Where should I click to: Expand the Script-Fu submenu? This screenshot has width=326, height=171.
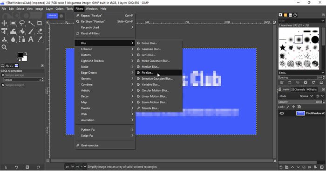coord(105,136)
